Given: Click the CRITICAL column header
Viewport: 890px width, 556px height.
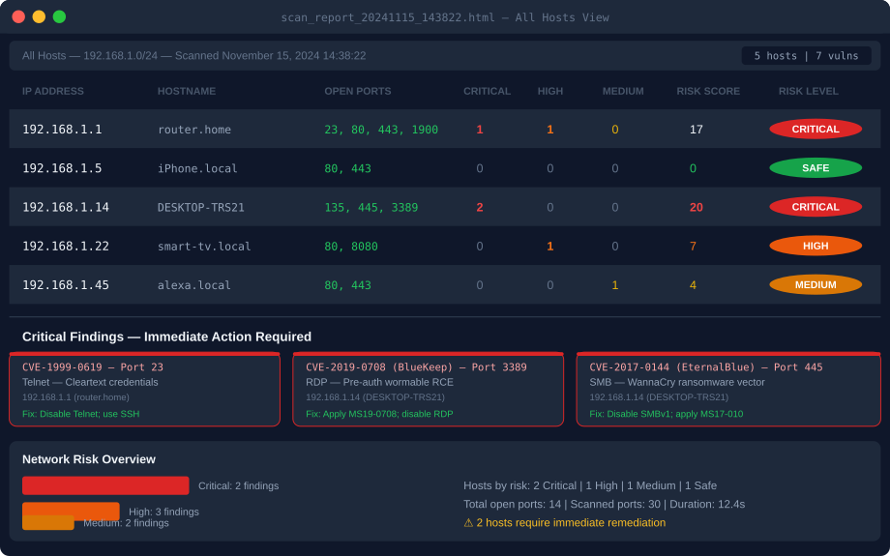Looking at the screenshot, I should coord(487,91).
